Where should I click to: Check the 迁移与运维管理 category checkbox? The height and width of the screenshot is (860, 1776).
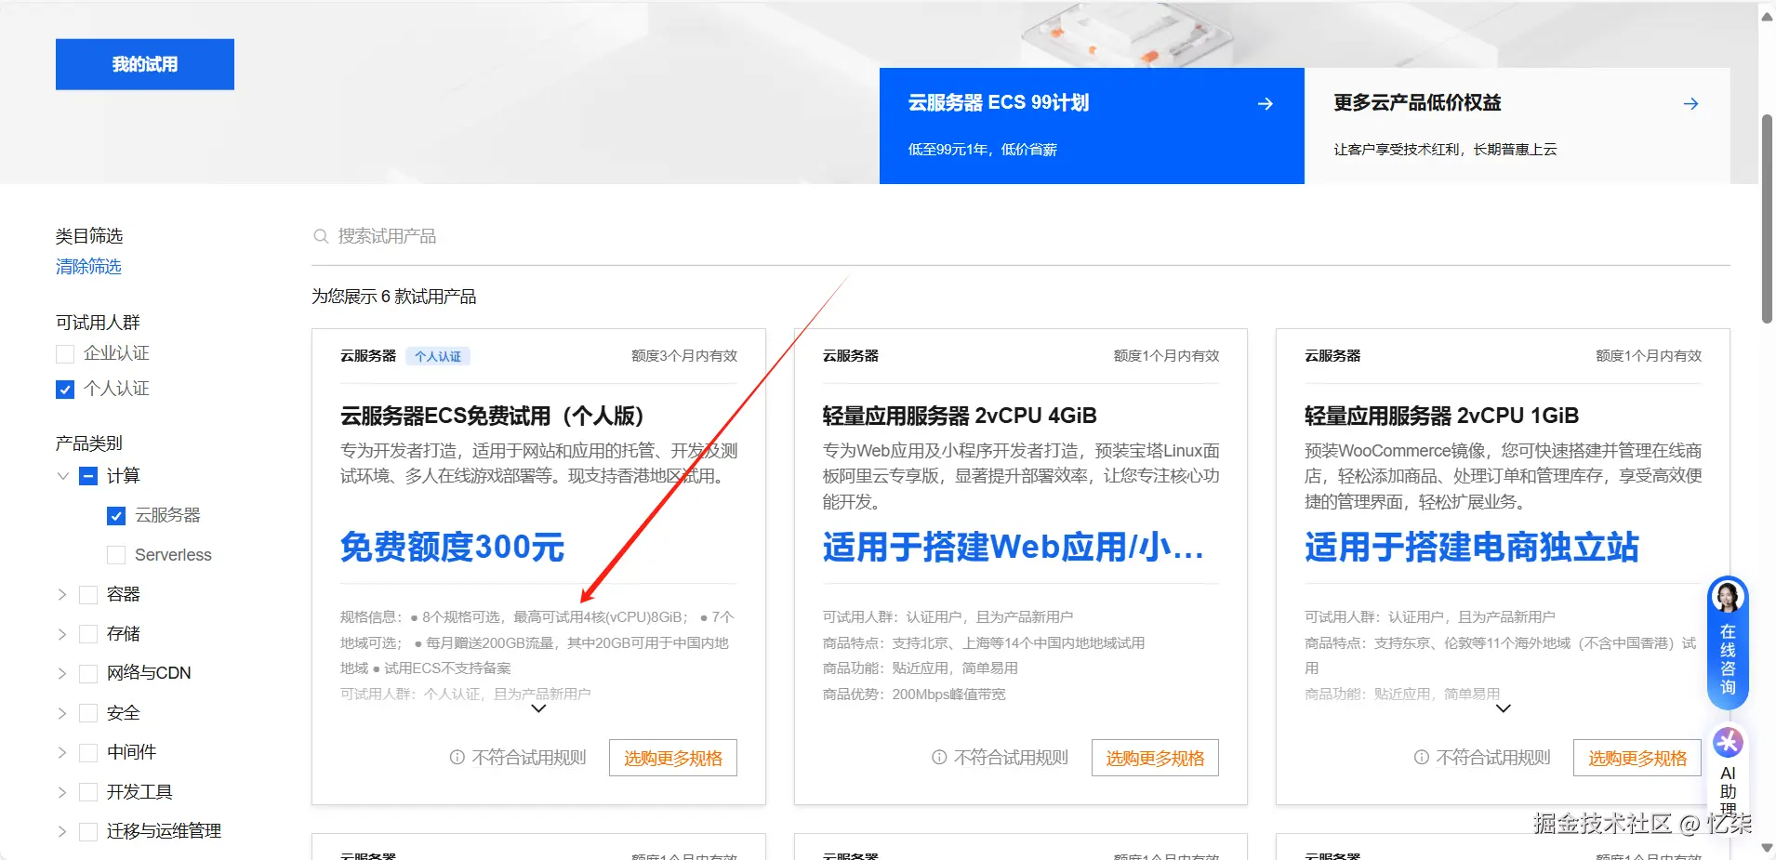click(x=88, y=831)
